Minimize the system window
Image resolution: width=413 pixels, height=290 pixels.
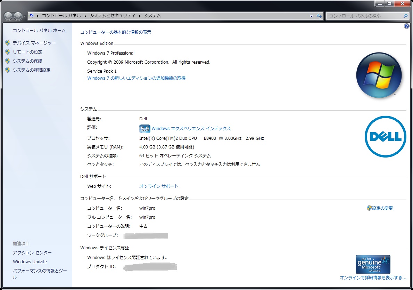380,3
